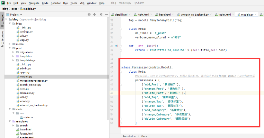
Task: Click the post breadcrumb in navigation bar
Action: click(x=14, y=9)
